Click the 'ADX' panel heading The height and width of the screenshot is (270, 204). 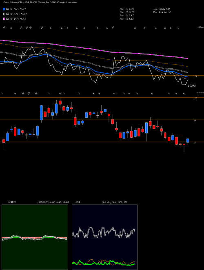pyautogui.click(x=78, y=202)
